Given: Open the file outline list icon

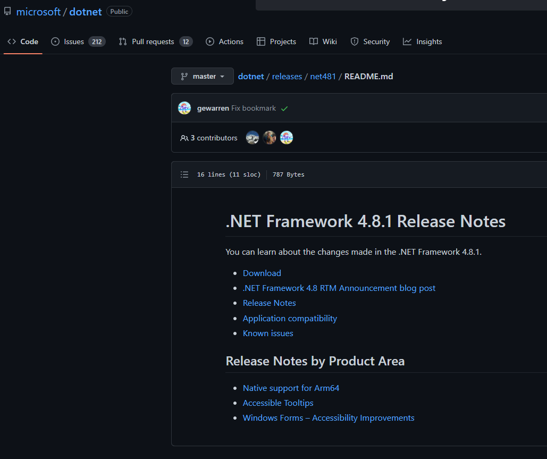Looking at the screenshot, I should tap(184, 174).
